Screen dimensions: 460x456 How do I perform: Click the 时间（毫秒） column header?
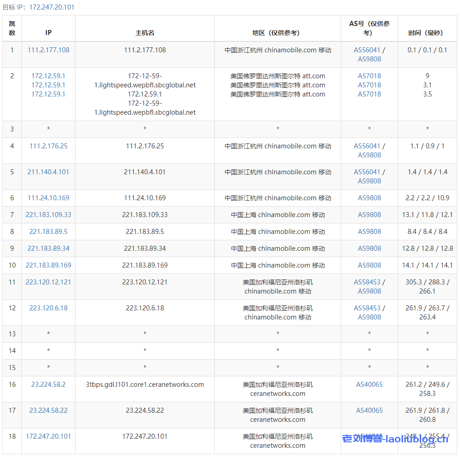tap(427, 33)
